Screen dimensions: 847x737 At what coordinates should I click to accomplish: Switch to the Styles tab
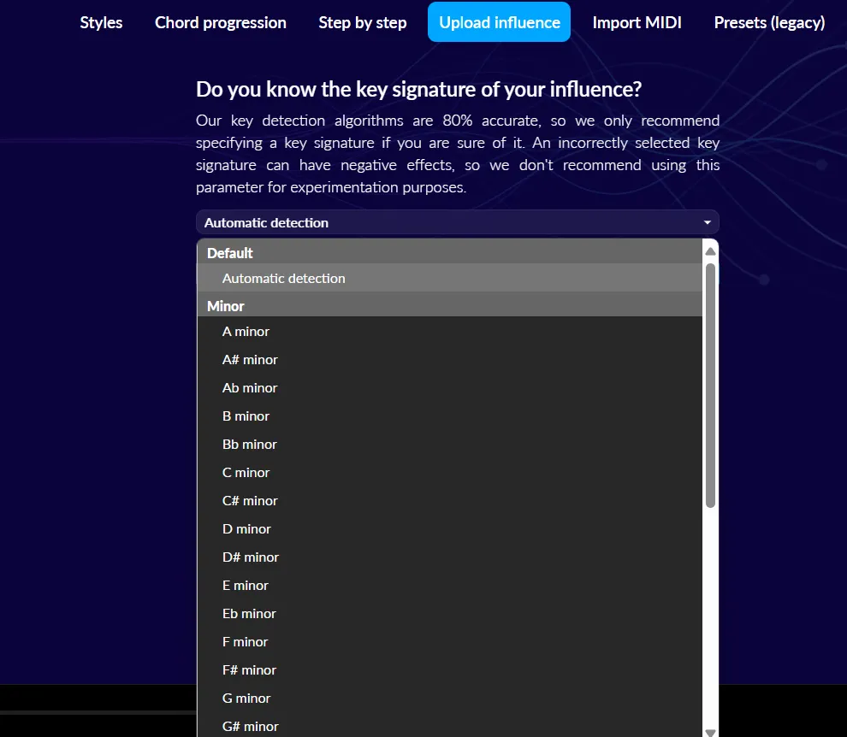pos(101,23)
